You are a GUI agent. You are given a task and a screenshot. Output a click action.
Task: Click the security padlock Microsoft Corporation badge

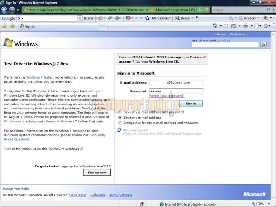[x=172, y=10]
